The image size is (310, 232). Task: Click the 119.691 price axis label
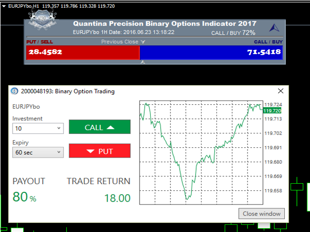click(x=273, y=148)
